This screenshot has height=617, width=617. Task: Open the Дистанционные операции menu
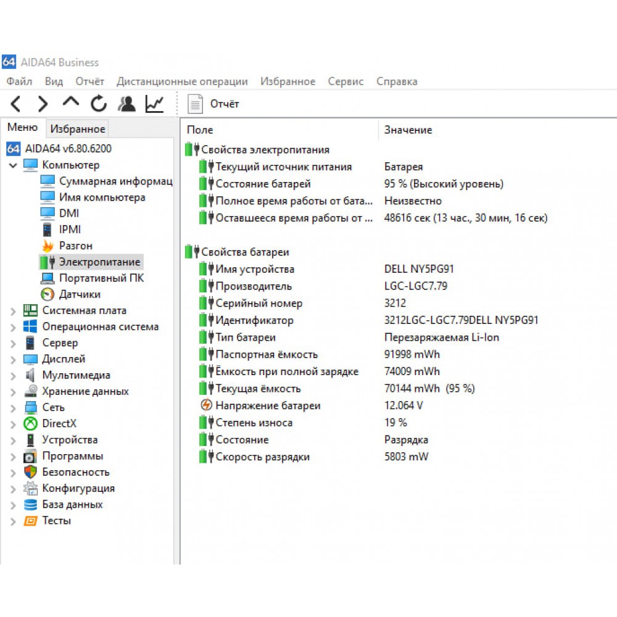coord(182,81)
